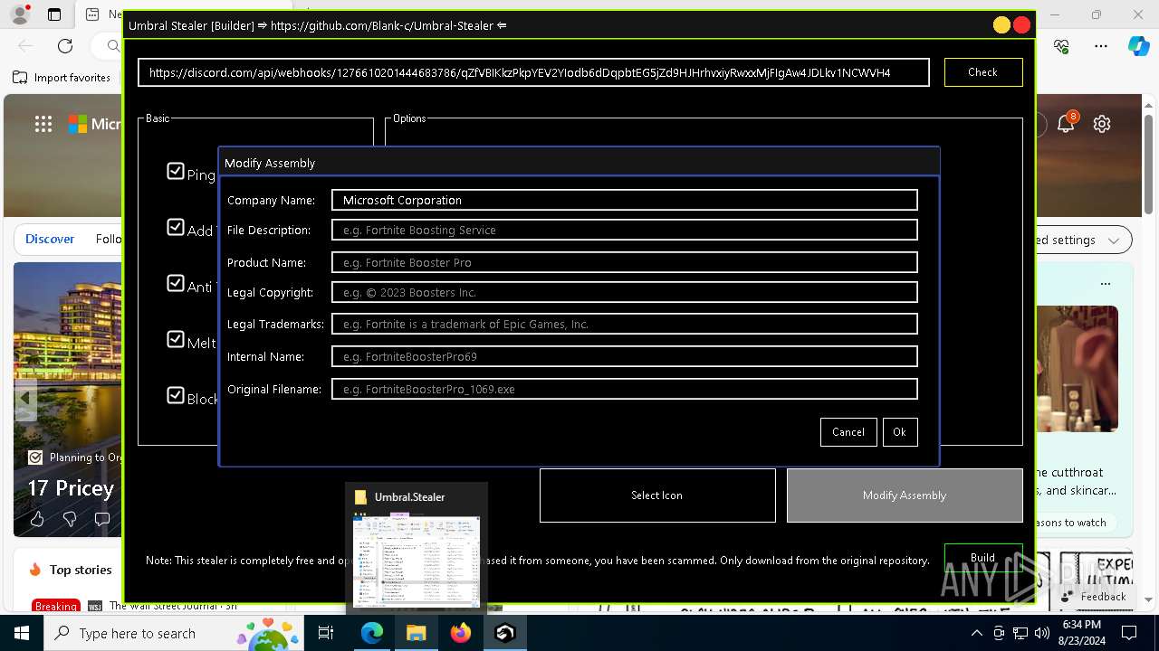Open Microsoft Edge from the taskbar
Viewport: 1159px width, 651px height.
[372, 633]
